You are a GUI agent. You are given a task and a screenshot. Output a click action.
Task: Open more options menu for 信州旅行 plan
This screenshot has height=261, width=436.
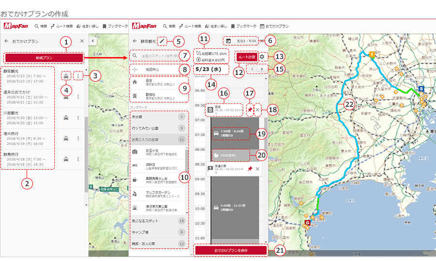(x=78, y=138)
